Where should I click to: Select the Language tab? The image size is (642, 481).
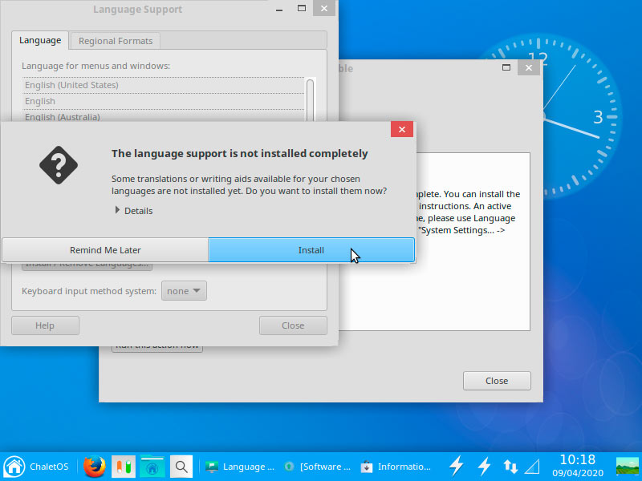point(40,40)
